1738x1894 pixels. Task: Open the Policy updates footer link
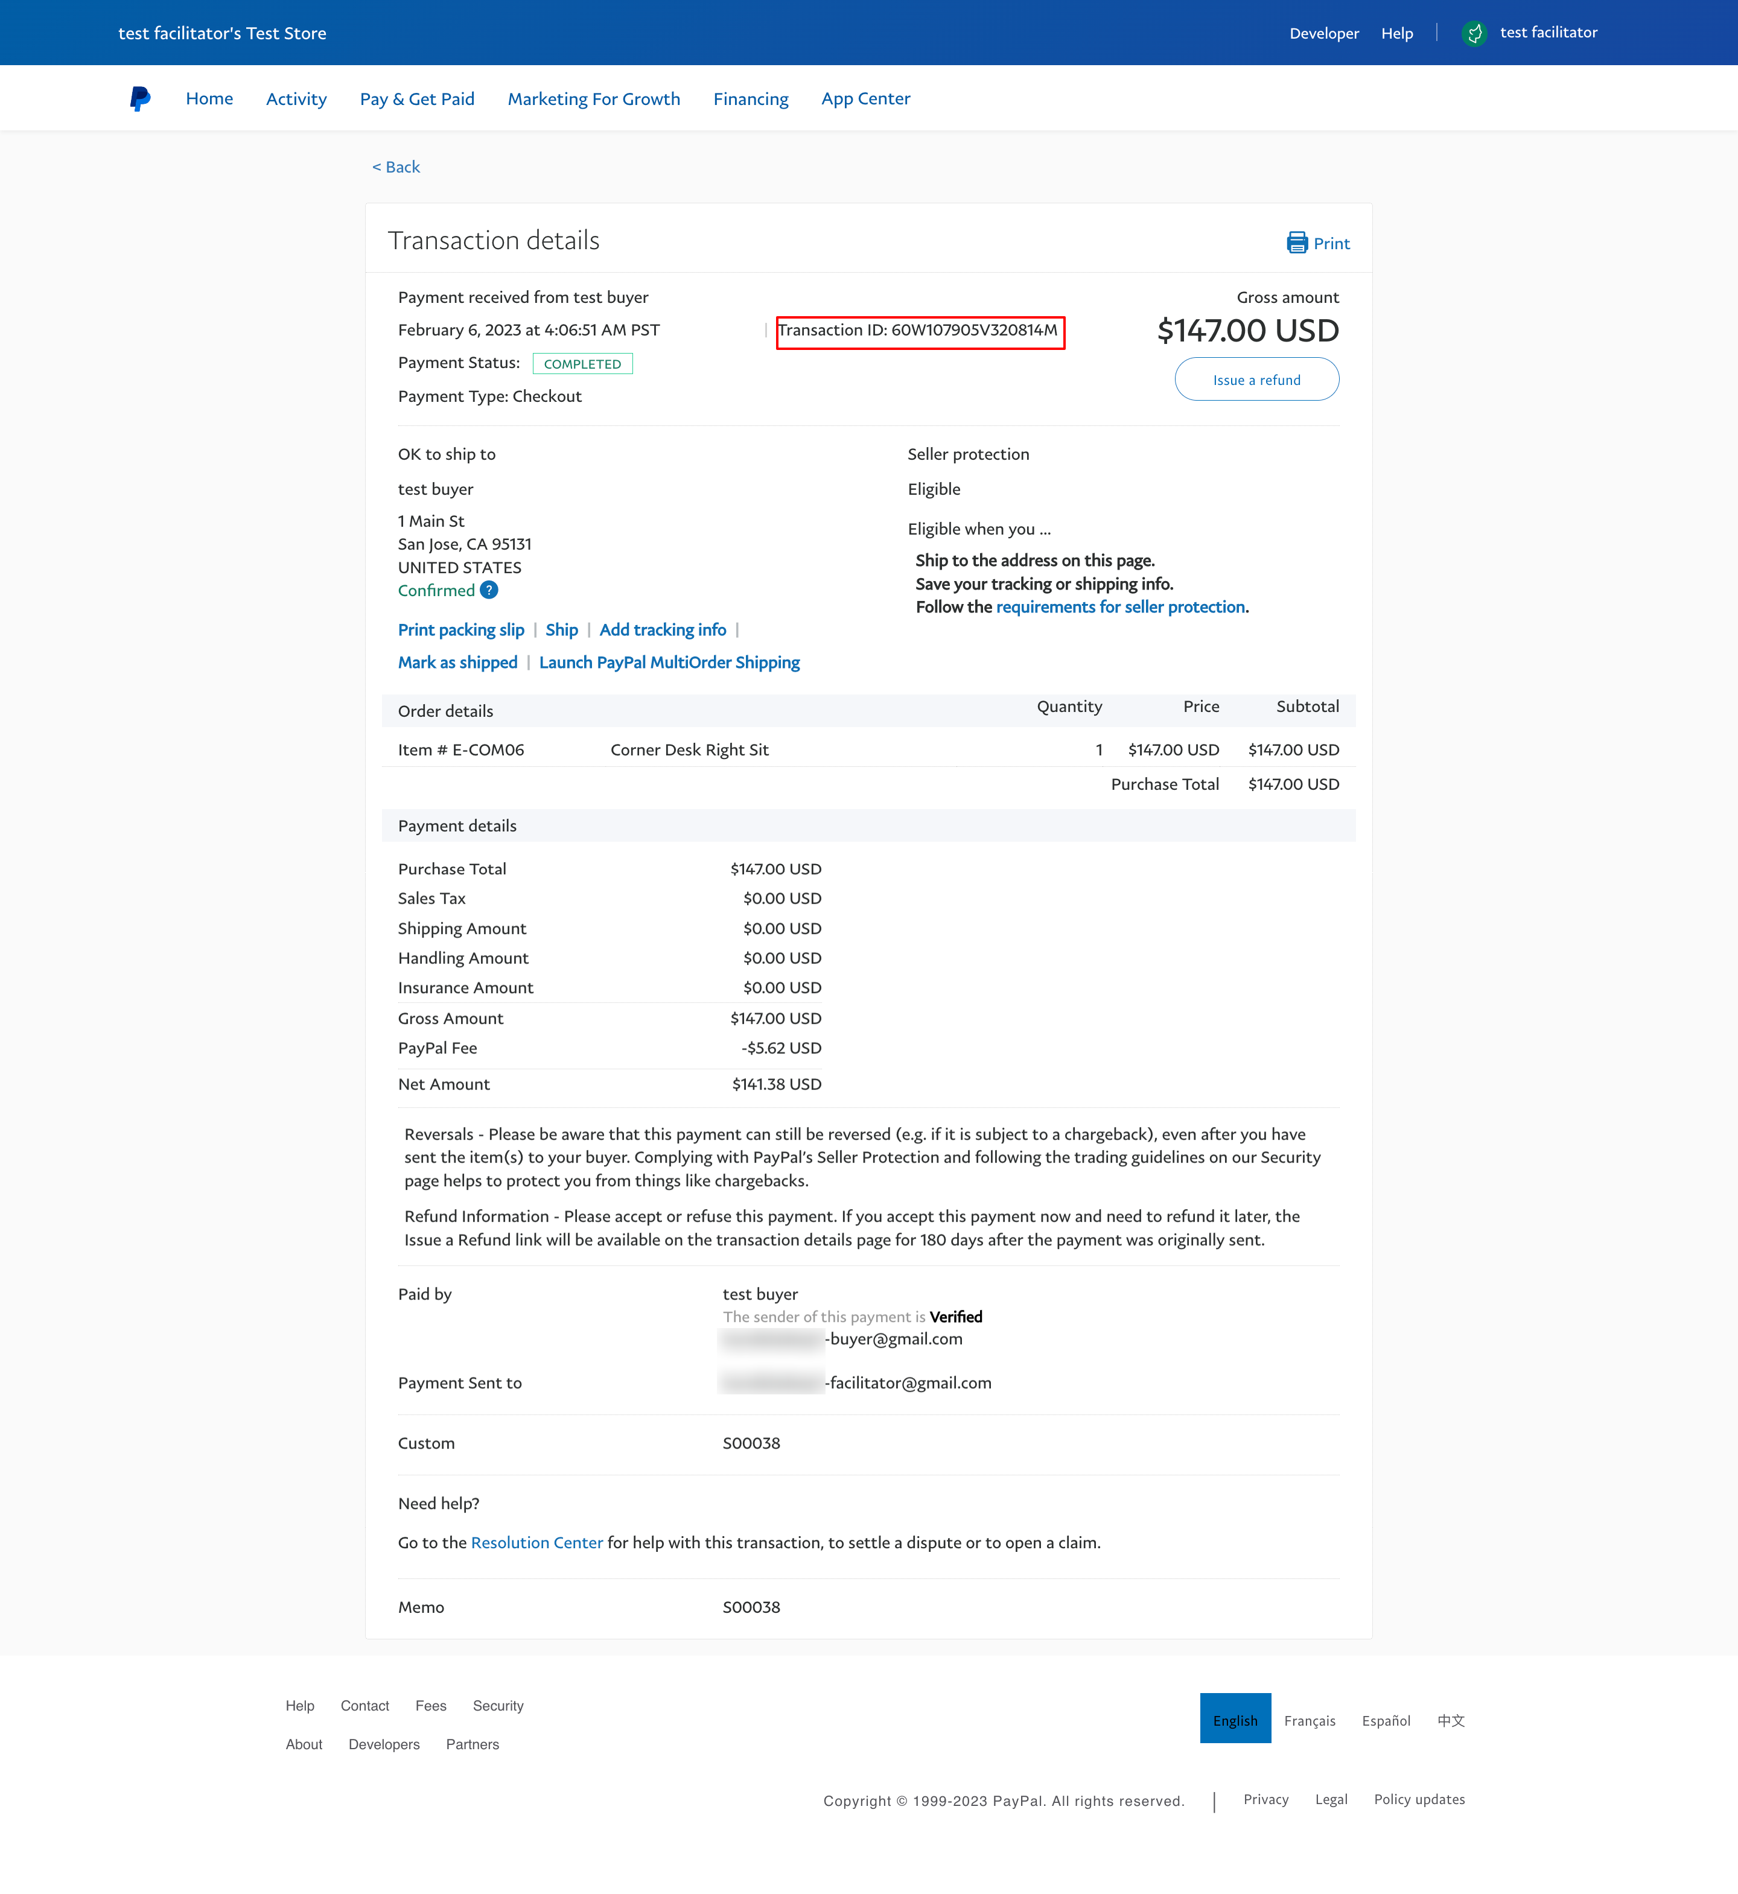coord(1419,1799)
